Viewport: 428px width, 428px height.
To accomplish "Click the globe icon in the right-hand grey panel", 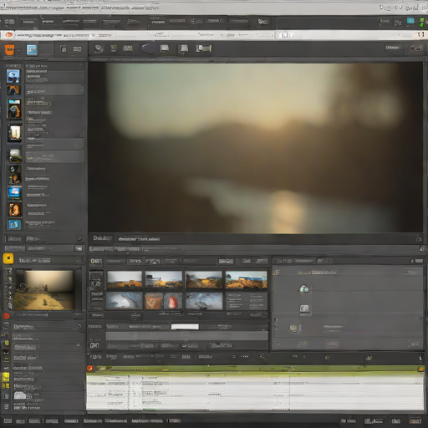I will coord(304,288).
